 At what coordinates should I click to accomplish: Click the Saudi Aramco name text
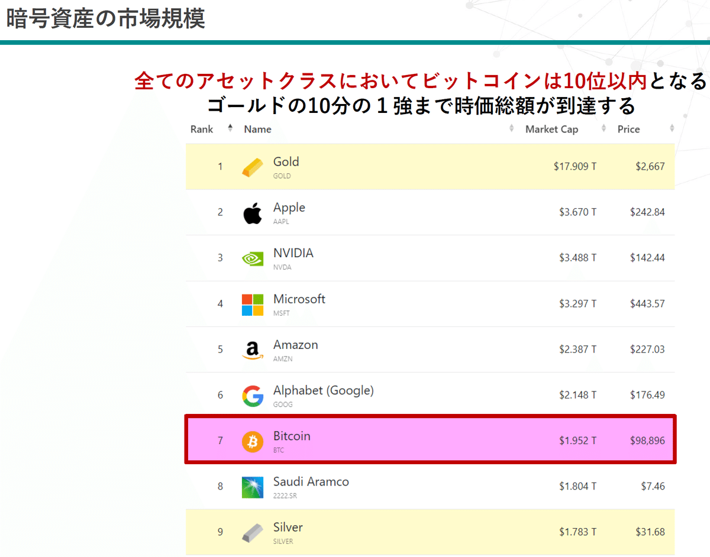(x=311, y=482)
